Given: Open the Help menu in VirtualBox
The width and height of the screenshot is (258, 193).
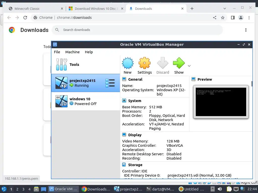Looking at the screenshot, I should [x=89, y=52].
